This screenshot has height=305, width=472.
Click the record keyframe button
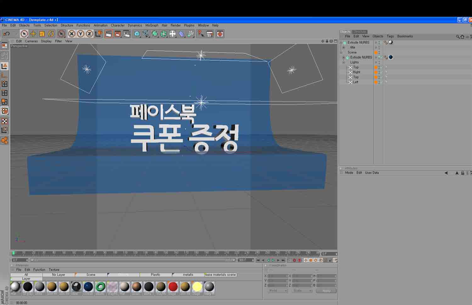[295, 260]
